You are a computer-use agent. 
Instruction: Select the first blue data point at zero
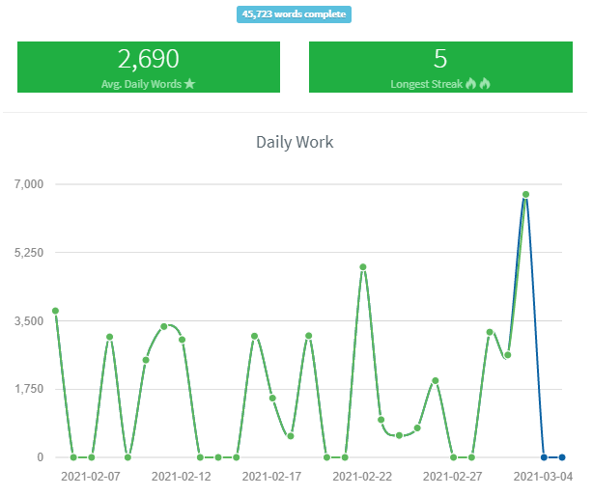click(544, 457)
